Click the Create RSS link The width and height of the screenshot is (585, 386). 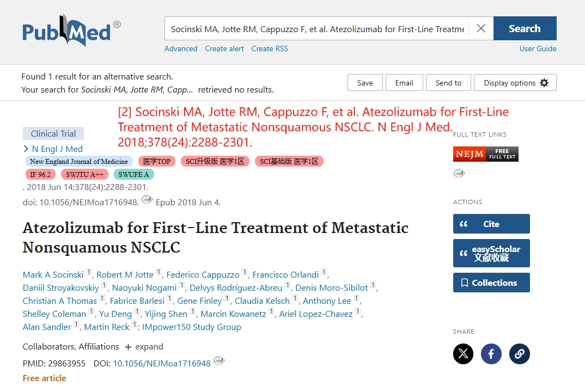[270, 48]
